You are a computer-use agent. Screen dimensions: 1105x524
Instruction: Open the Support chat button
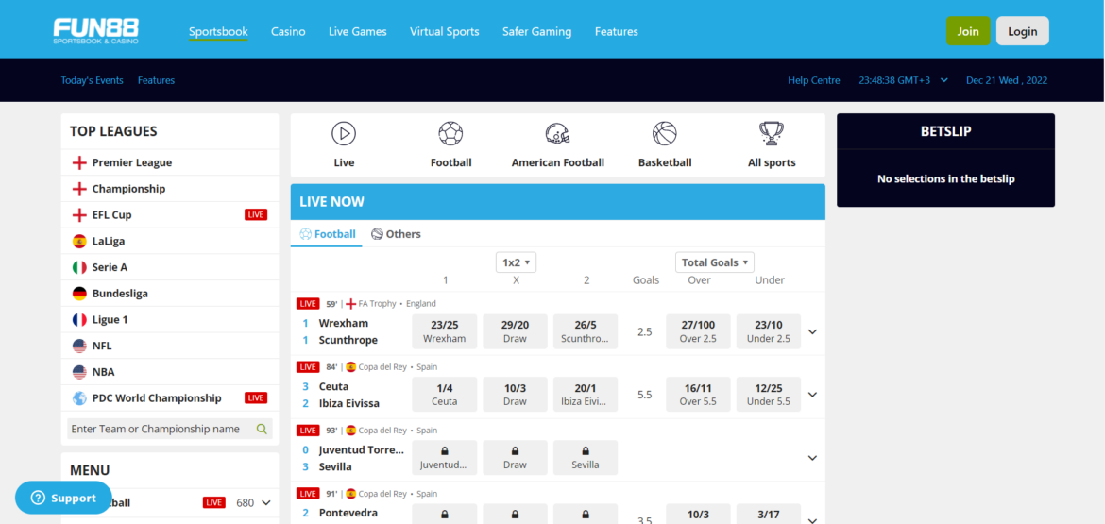pyautogui.click(x=63, y=498)
